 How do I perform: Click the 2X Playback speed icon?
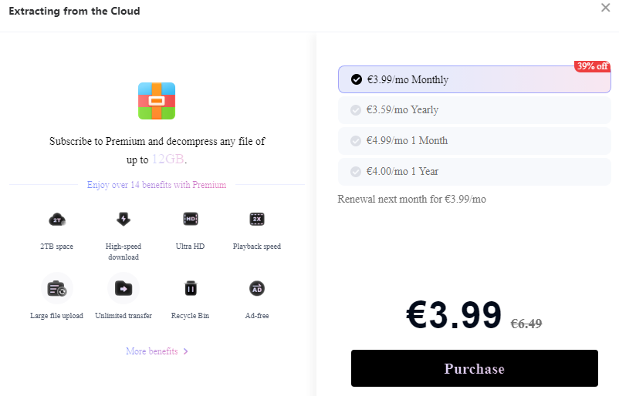(x=257, y=219)
